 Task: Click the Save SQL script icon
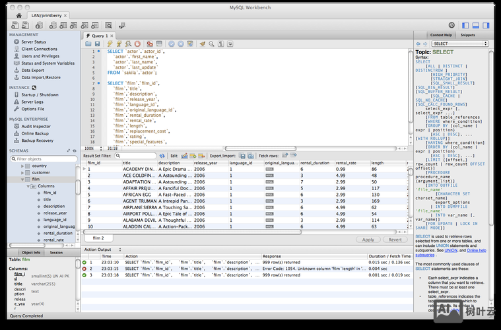(97, 44)
